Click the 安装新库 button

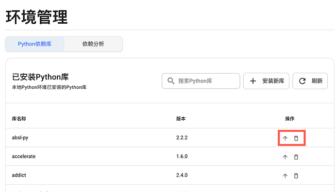click(x=266, y=81)
